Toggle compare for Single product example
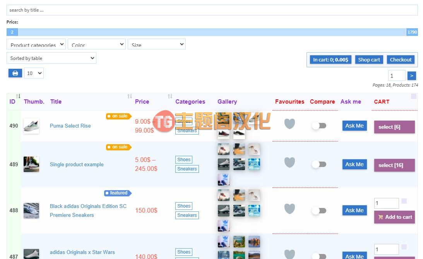 (319, 164)
